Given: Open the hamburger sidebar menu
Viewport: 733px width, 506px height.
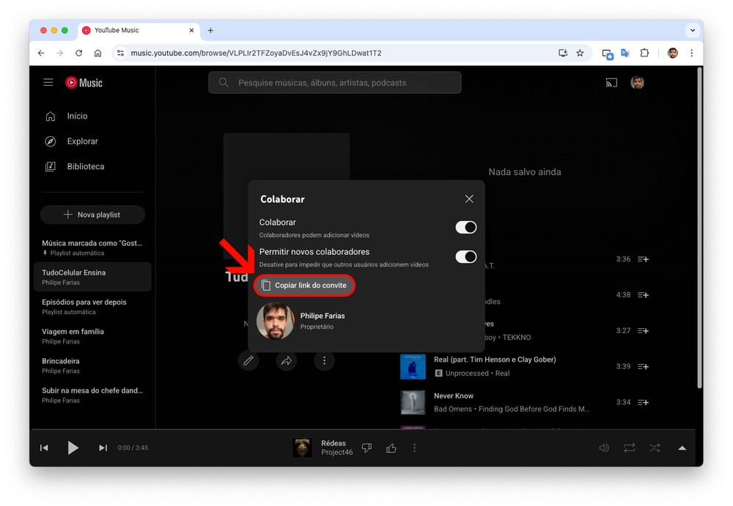Looking at the screenshot, I should tap(48, 83).
